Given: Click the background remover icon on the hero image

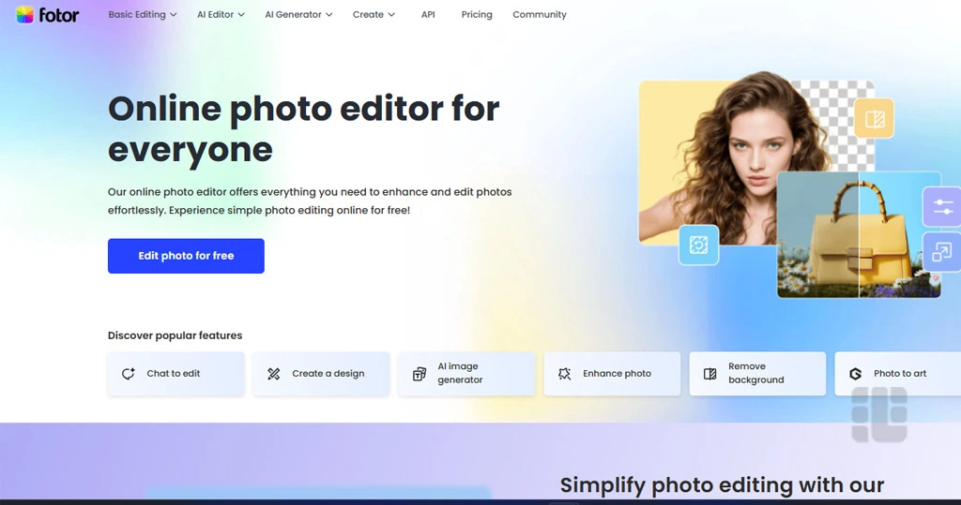Looking at the screenshot, I should [x=874, y=118].
